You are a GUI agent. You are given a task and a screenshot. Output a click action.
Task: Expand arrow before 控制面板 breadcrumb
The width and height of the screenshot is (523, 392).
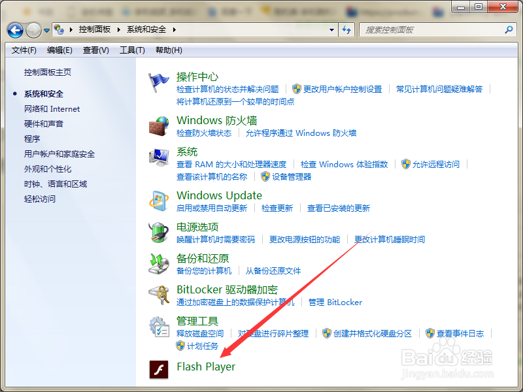(71, 29)
